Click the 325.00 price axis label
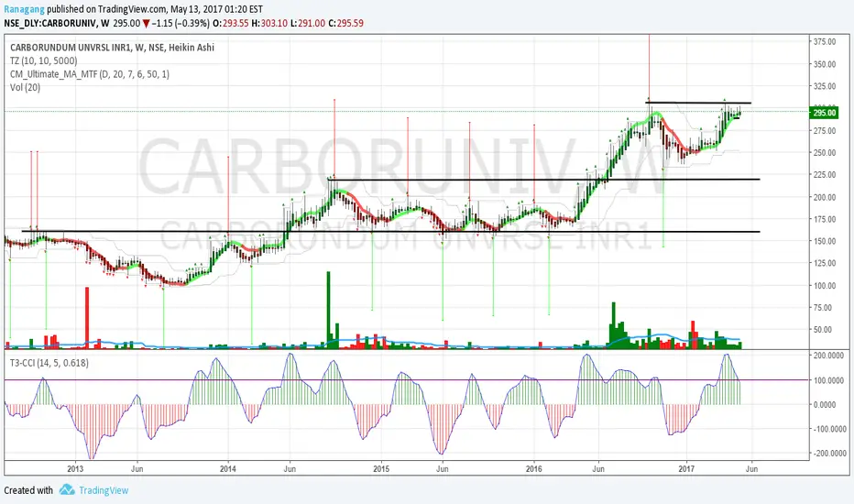 [825, 86]
